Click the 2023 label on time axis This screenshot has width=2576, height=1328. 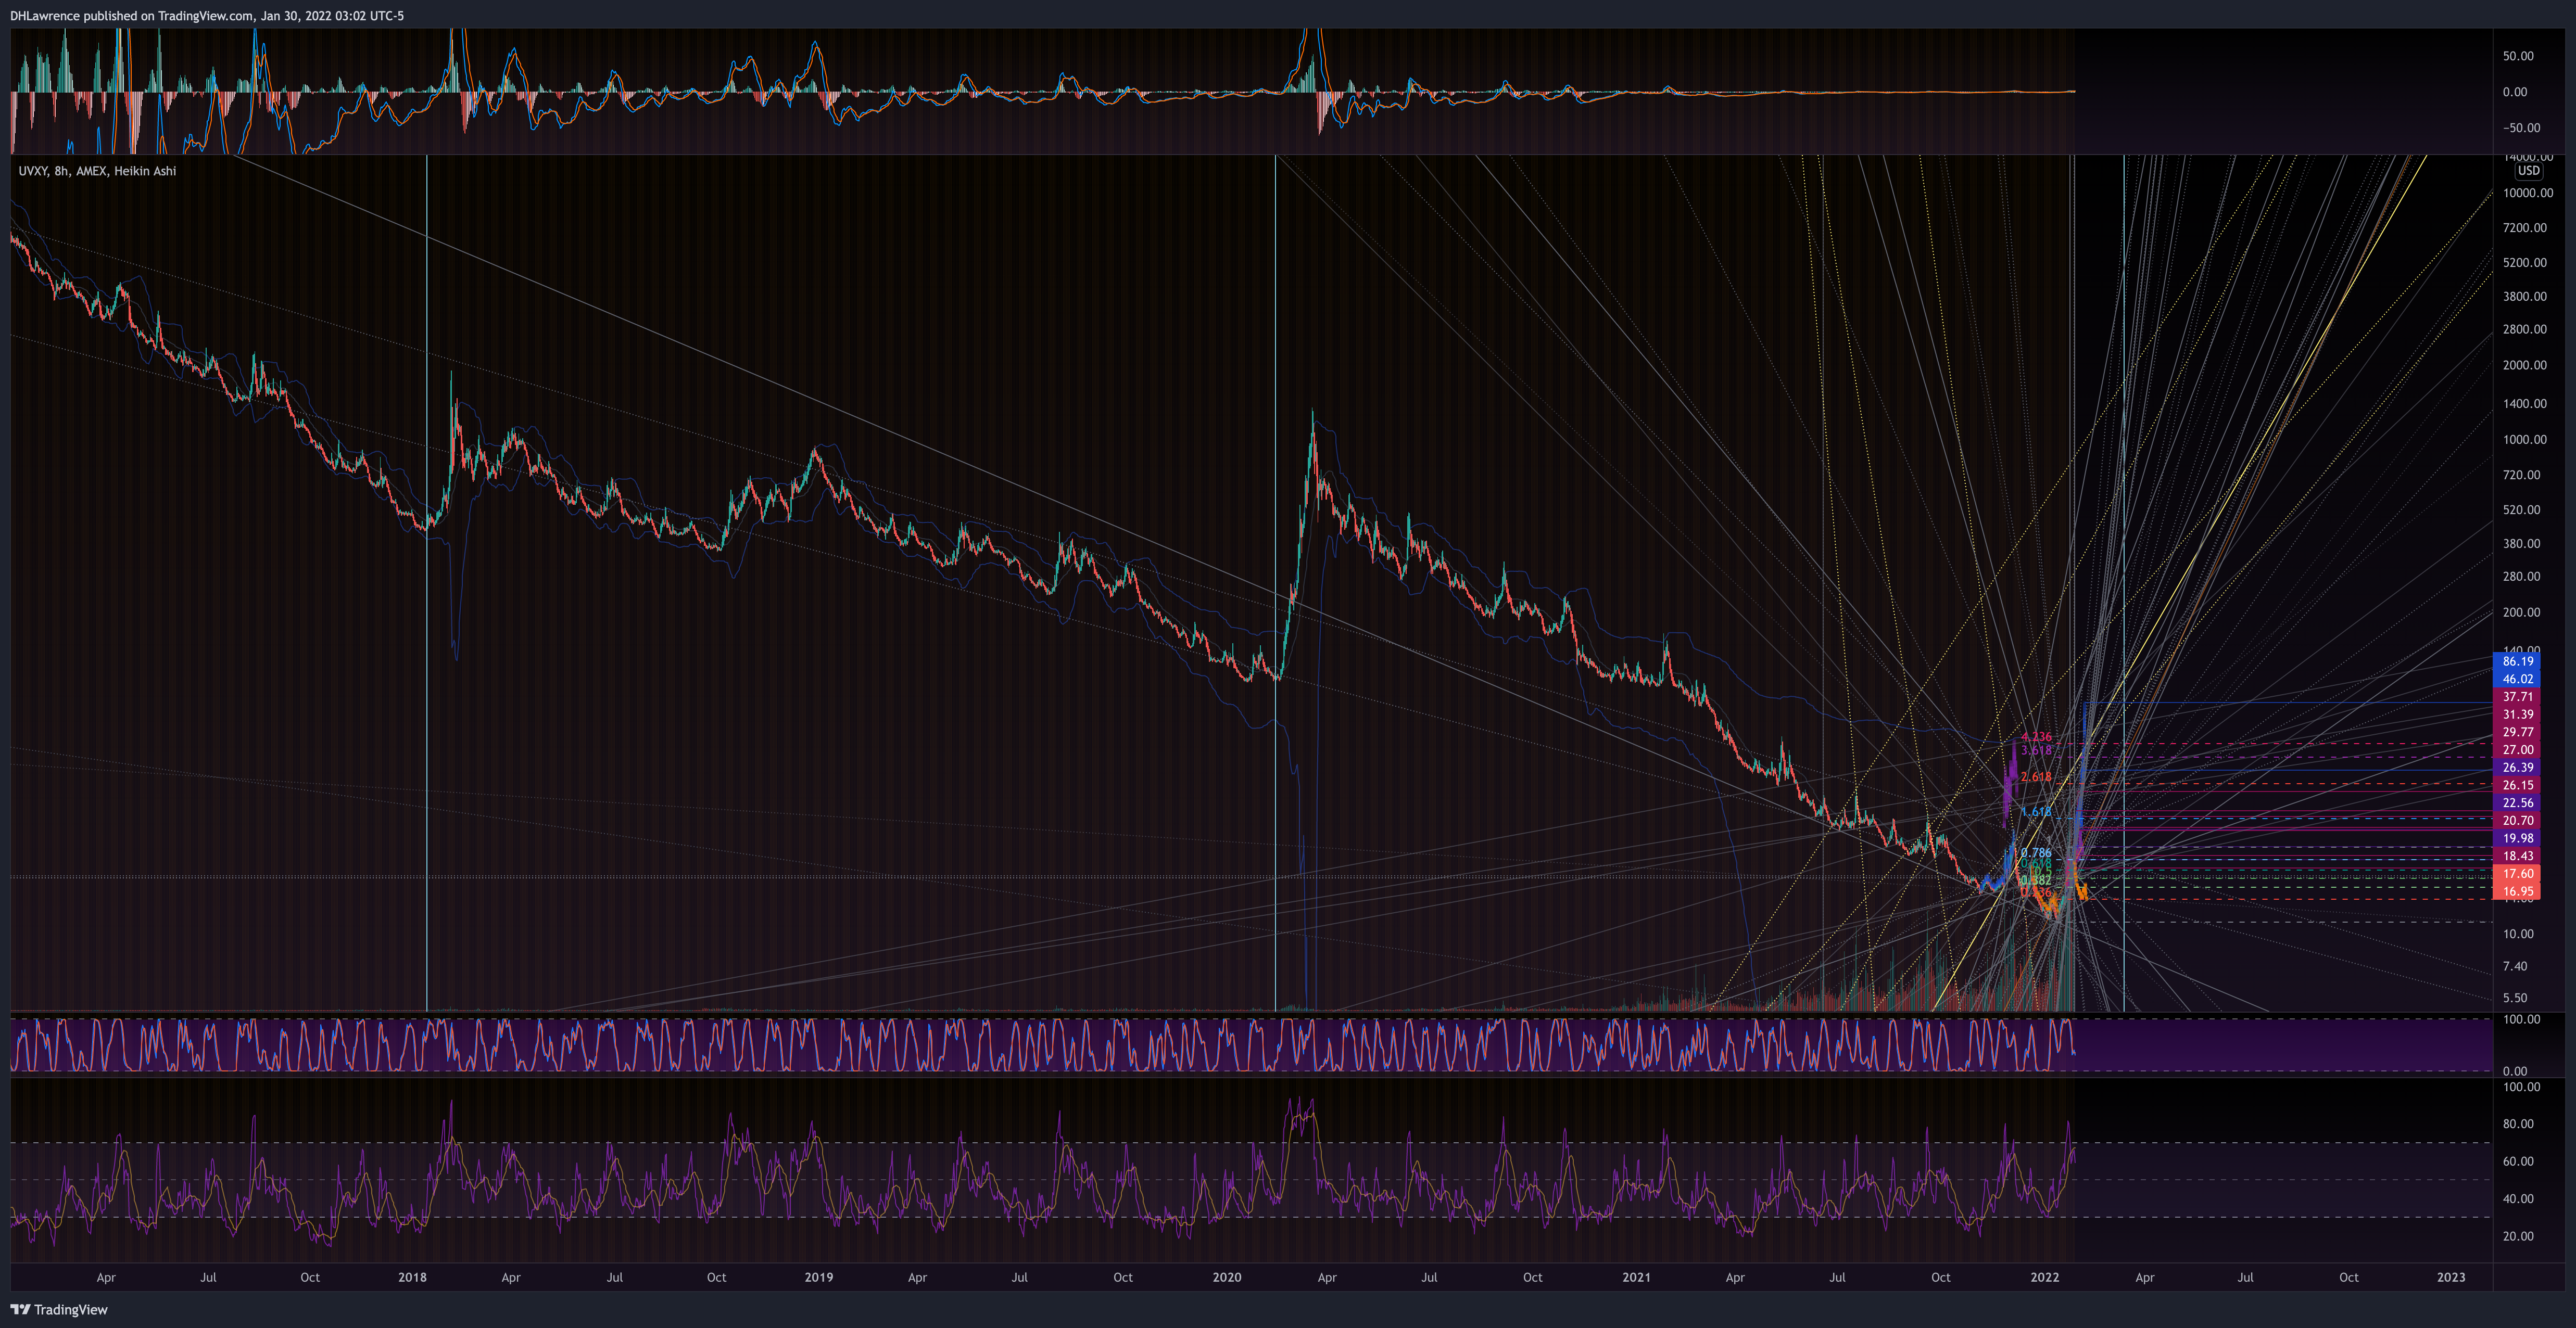(x=2451, y=1278)
